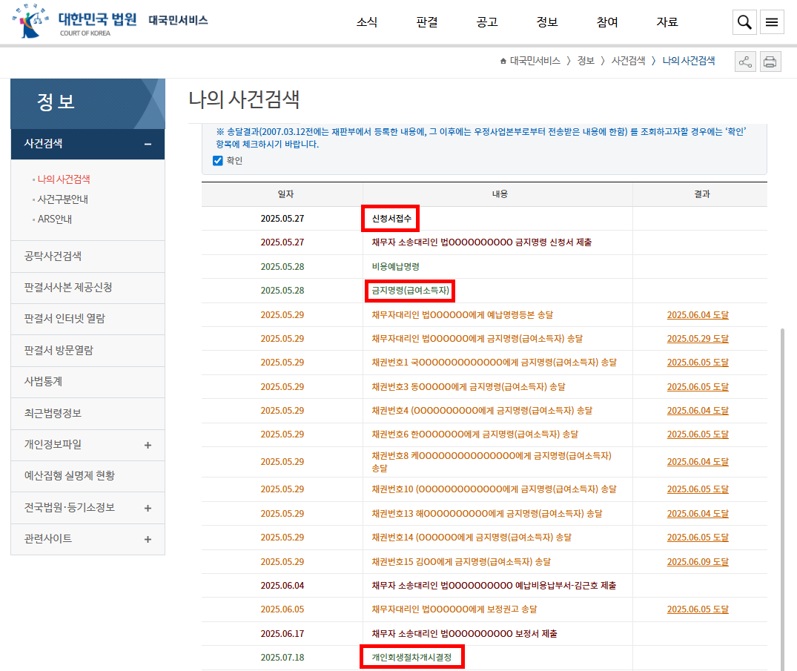This screenshot has height=671, width=797.
Task: Expand the 전국법원·등기소정보 sidebar menu
Action: 148,508
